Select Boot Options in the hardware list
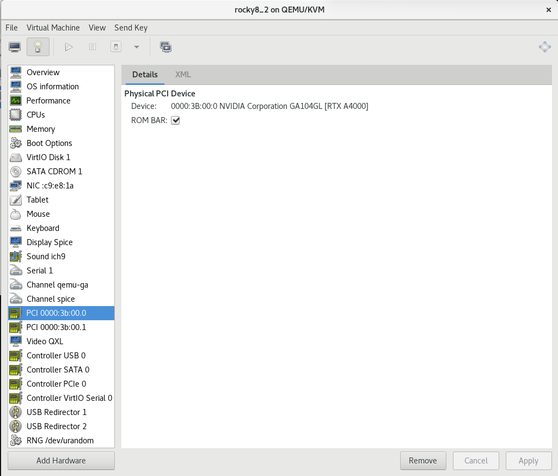This screenshot has height=476, width=558. point(49,143)
